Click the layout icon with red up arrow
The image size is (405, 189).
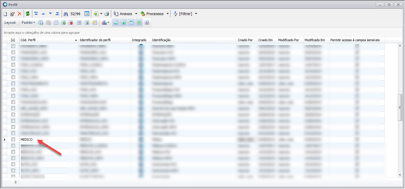click(71, 23)
